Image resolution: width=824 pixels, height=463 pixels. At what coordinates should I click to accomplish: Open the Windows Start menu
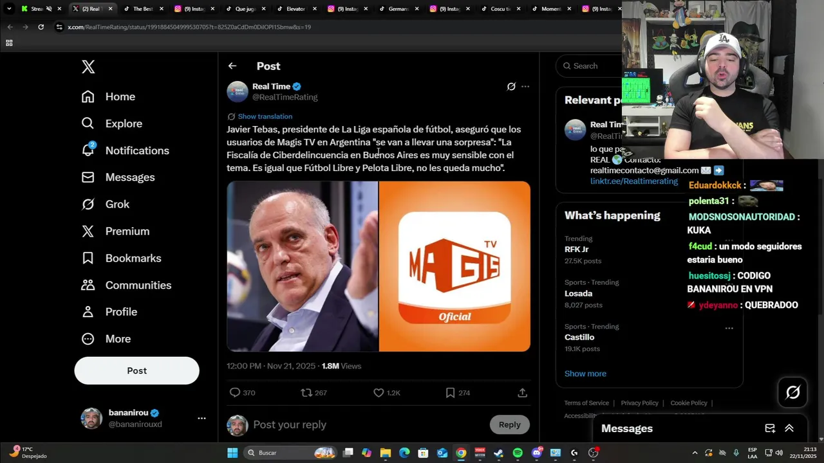(232, 453)
